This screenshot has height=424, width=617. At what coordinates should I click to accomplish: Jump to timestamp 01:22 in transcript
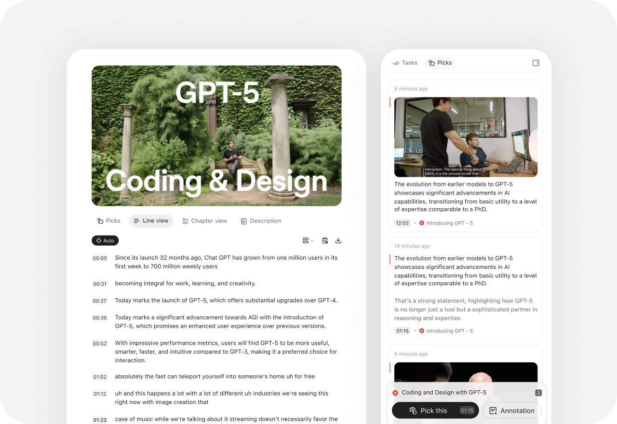[x=100, y=420]
